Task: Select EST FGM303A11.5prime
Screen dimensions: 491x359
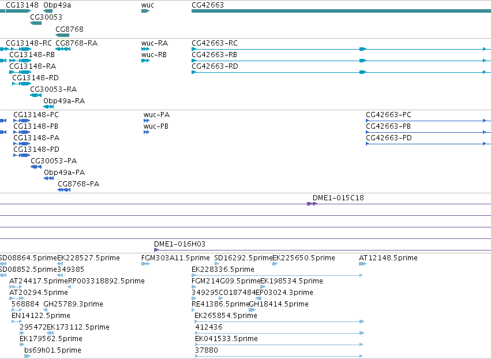Action: click(x=175, y=258)
